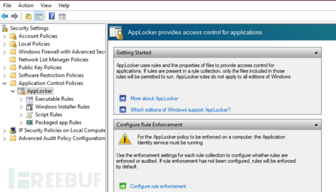The image size is (336, 192).
Task: Select Software Restriction Policies in the tree
Action: pos(51,75)
